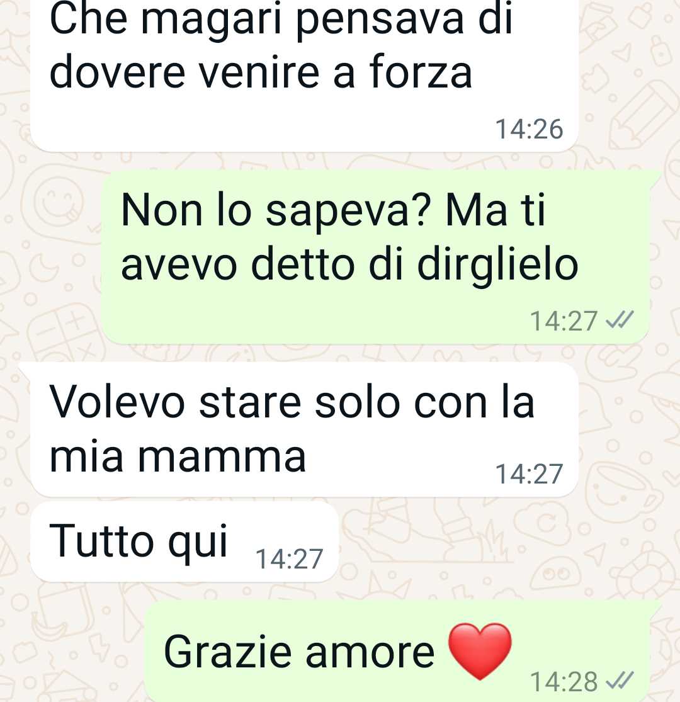This screenshot has height=702, width=680.
Task: Tap the 'Che magari pensava di dovere venire' message
Action: pos(304,74)
